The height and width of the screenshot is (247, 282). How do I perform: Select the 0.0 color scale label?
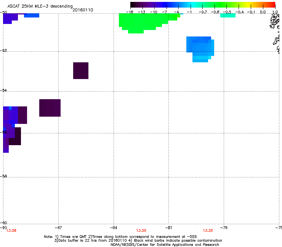click(x=263, y=12)
